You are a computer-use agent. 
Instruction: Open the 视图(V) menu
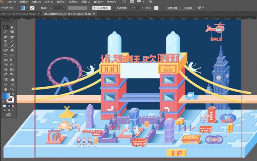(x=86, y=2)
